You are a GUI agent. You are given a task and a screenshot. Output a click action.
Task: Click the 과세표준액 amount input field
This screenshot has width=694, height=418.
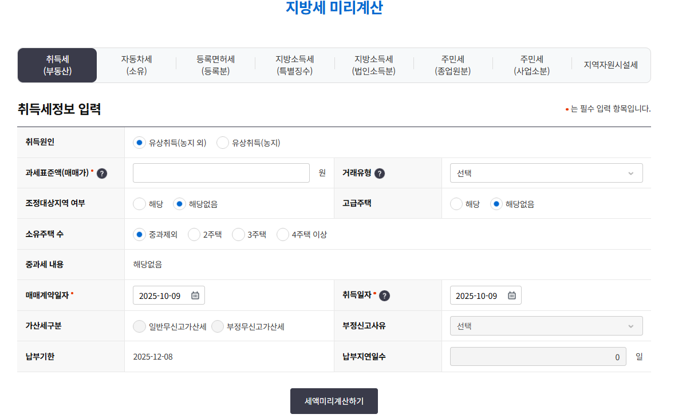click(220, 173)
